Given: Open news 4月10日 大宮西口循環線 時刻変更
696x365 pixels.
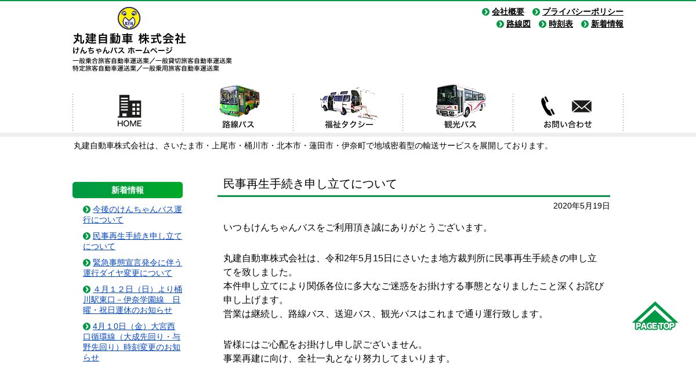Looking at the screenshot, I should click(x=132, y=342).
